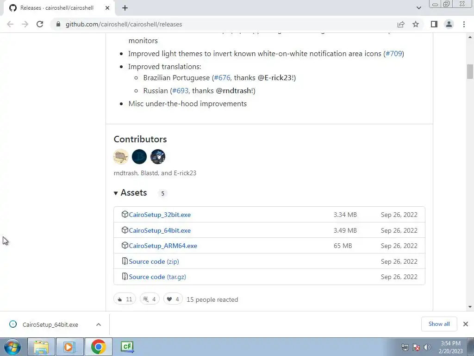Expand the download item options chevron
The width and height of the screenshot is (474, 356).
click(99, 324)
